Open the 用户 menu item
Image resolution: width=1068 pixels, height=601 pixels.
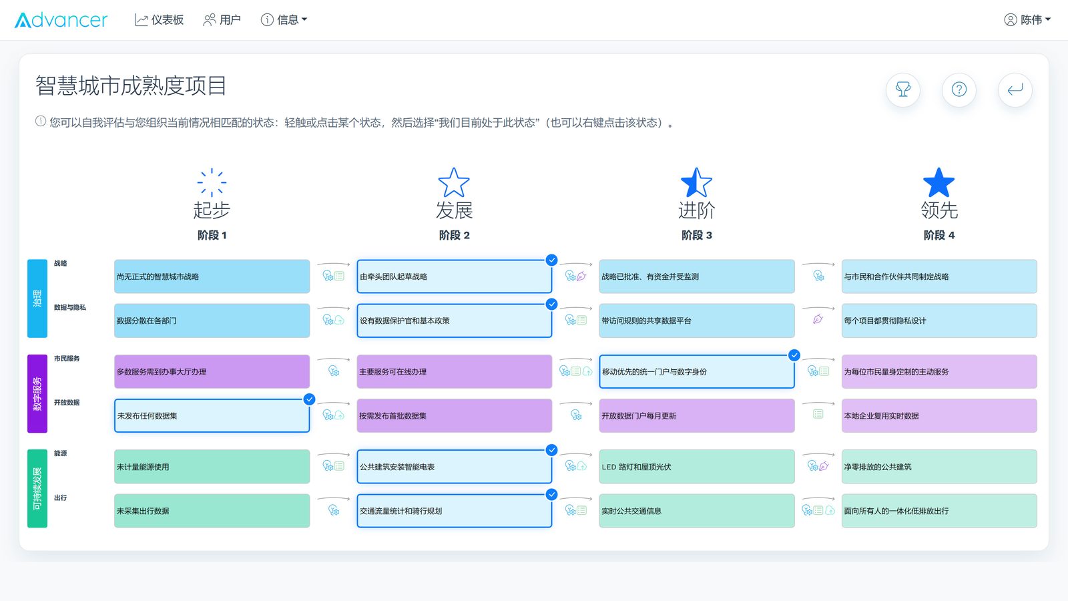pyautogui.click(x=222, y=20)
